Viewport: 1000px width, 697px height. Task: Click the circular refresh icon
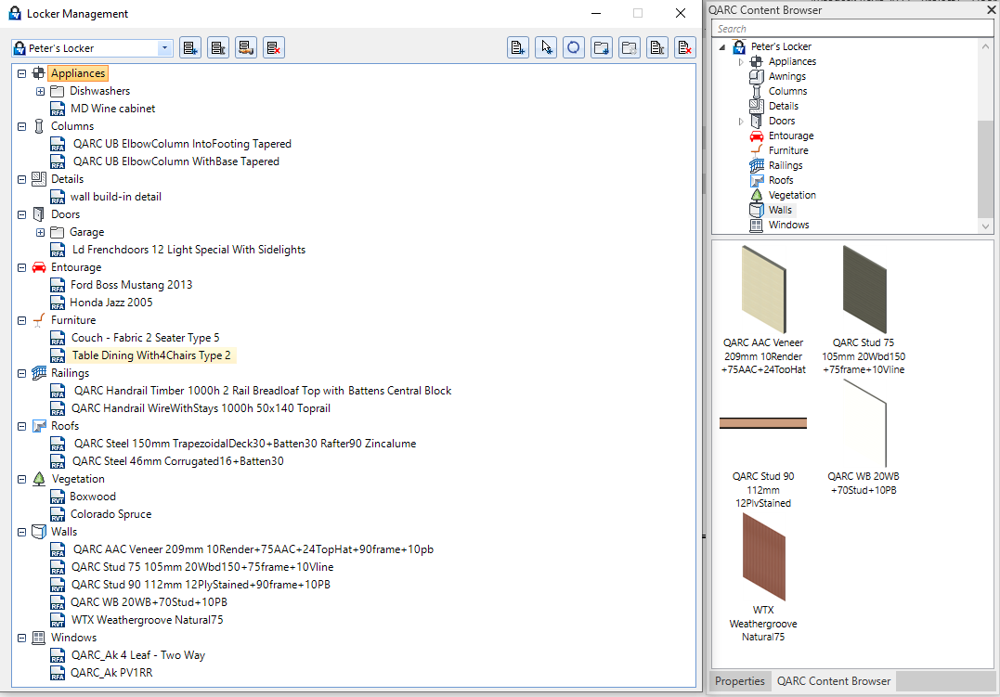coord(574,48)
